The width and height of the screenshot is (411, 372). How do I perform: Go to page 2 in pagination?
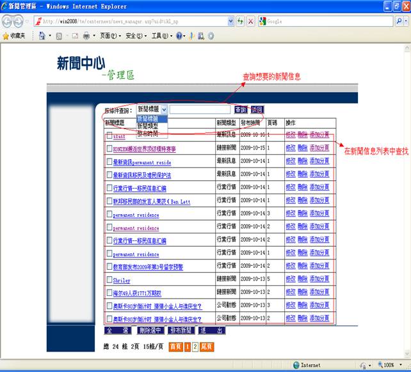195,346
